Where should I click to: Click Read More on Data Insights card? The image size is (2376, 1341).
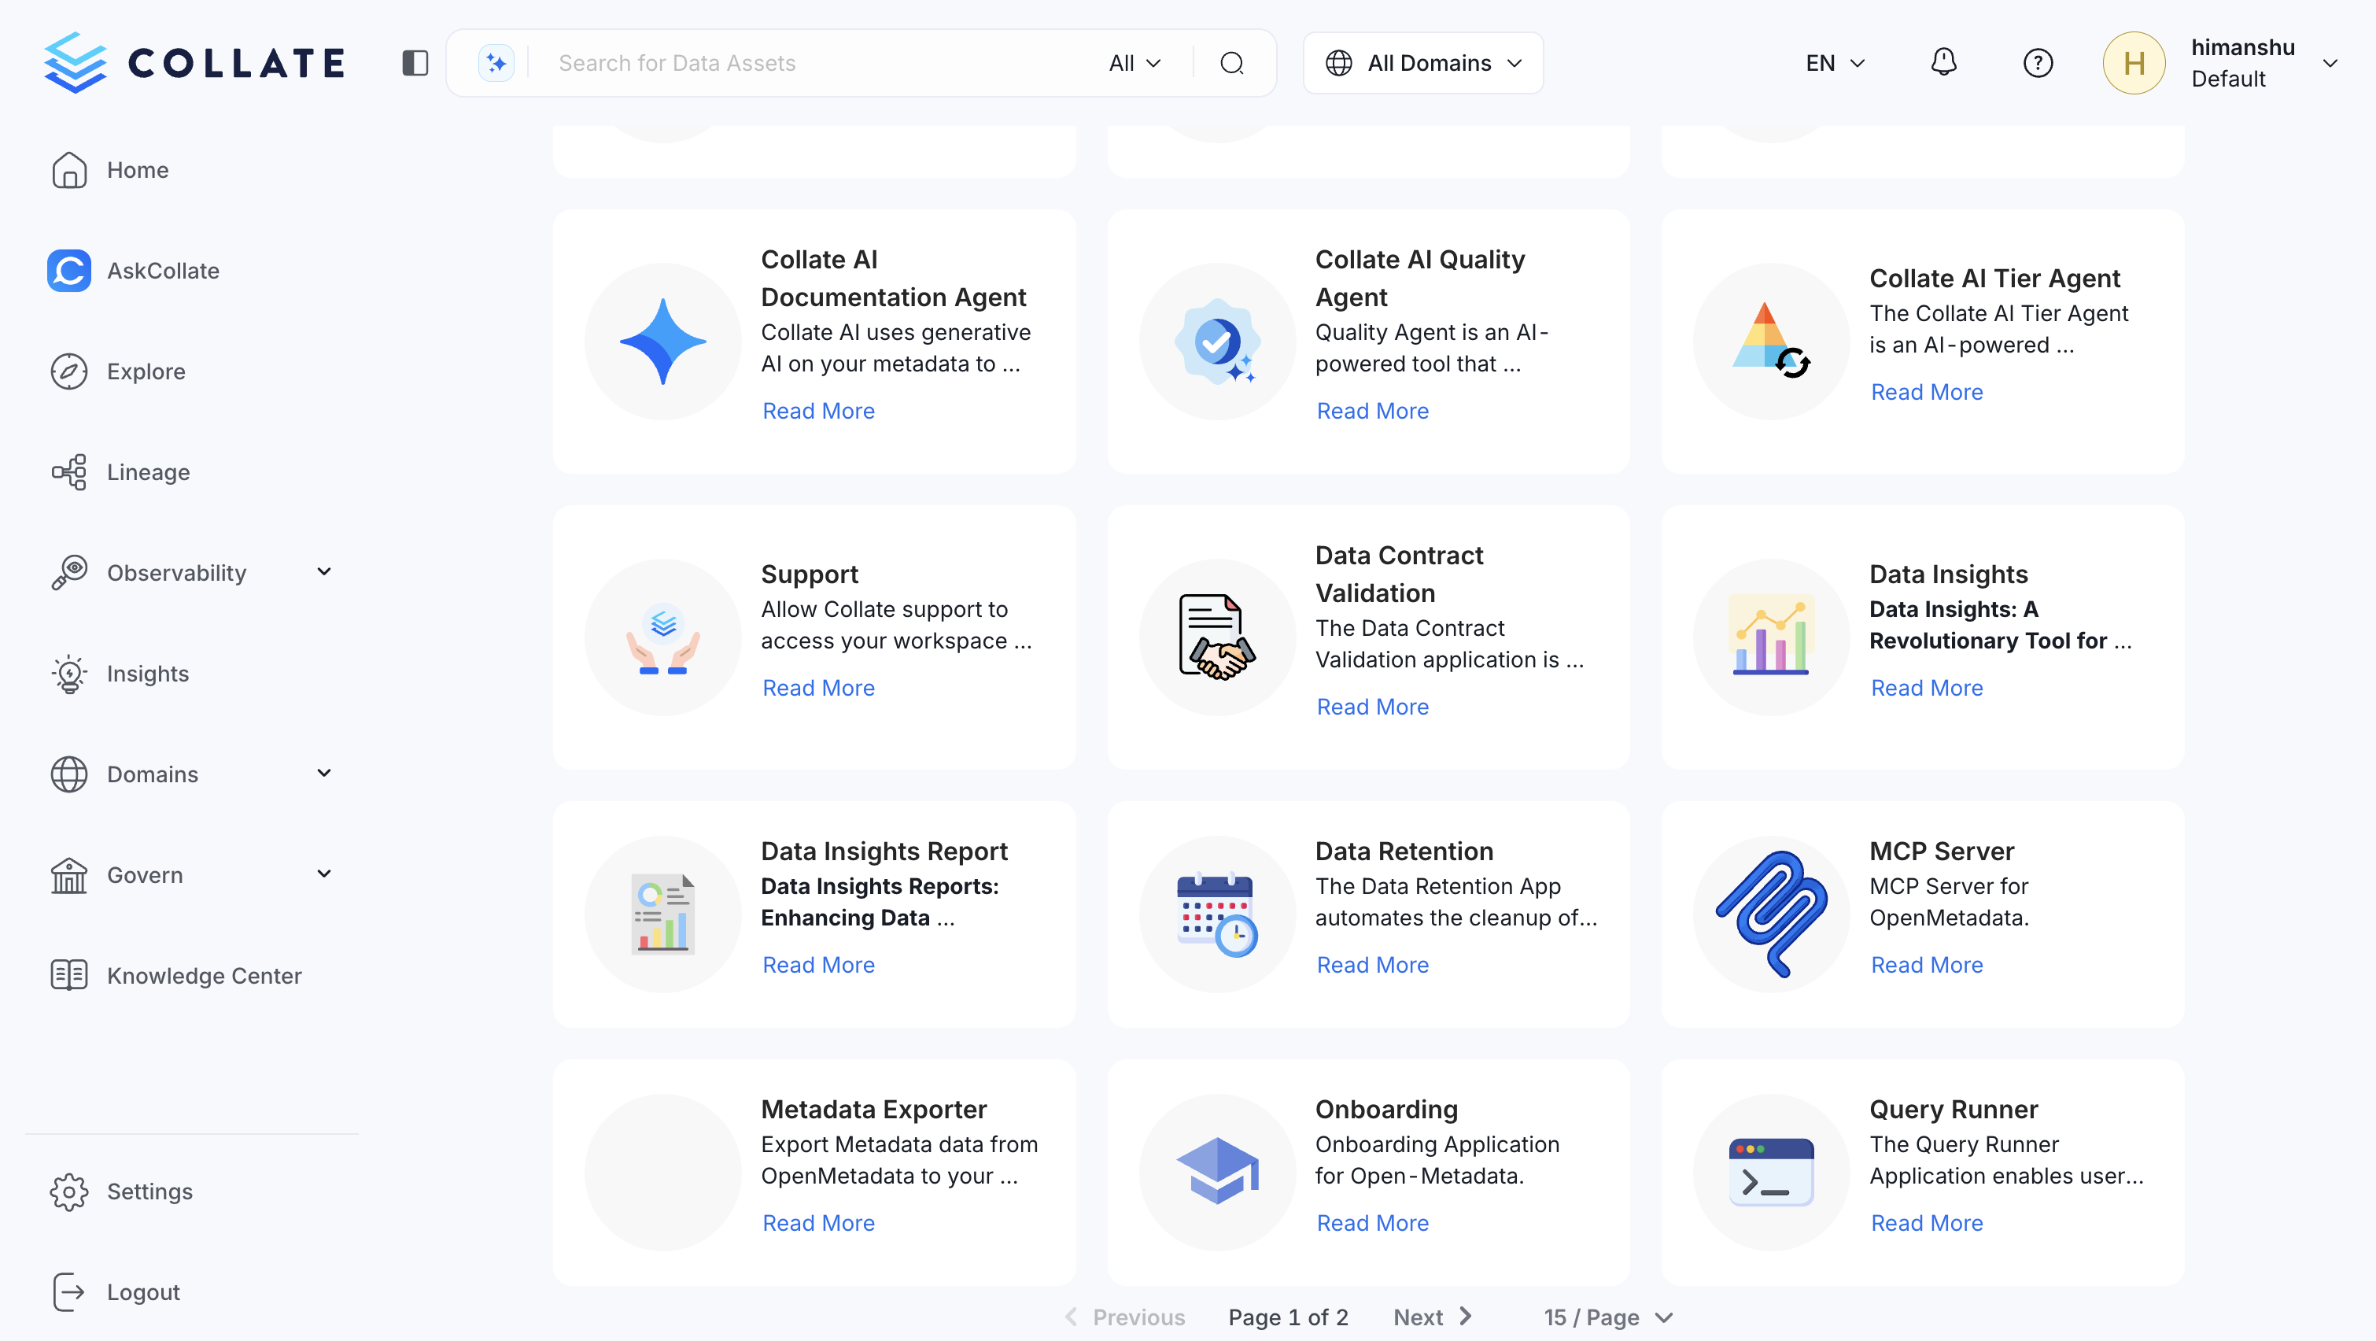pos(1926,687)
